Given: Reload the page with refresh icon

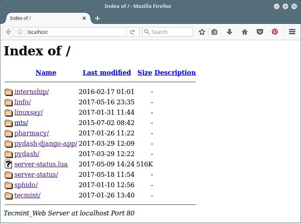Looking at the screenshot, I should (x=133, y=32).
